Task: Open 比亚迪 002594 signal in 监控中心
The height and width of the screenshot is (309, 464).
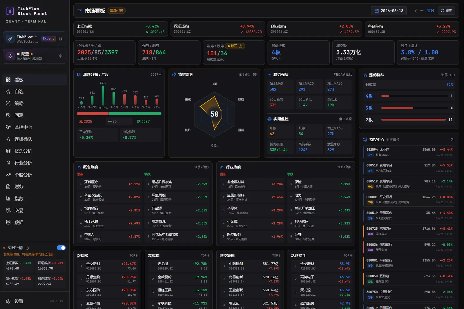Action: pyautogui.click(x=409, y=152)
